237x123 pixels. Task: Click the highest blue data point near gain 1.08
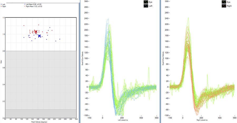click(x=50, y=27)
